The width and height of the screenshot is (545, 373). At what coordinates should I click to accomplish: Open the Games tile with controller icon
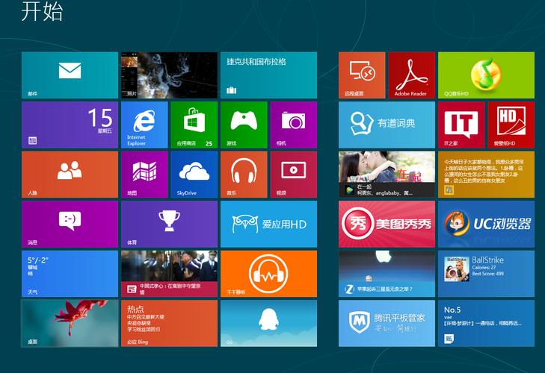(x=244, y=125)
